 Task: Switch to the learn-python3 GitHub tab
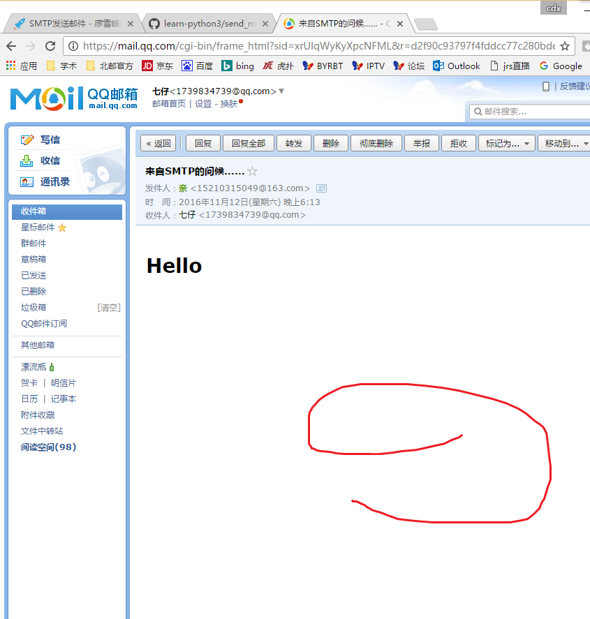coord(205,23)
